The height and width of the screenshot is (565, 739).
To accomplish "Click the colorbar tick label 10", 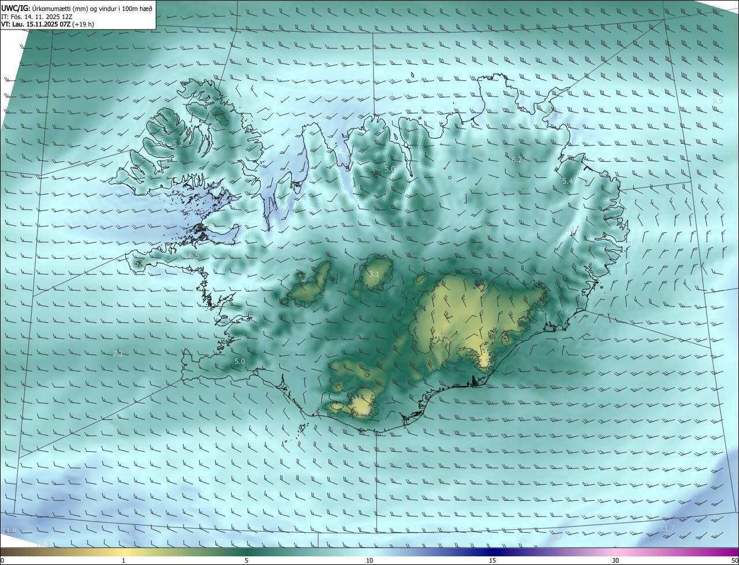I will pos(369,560).
